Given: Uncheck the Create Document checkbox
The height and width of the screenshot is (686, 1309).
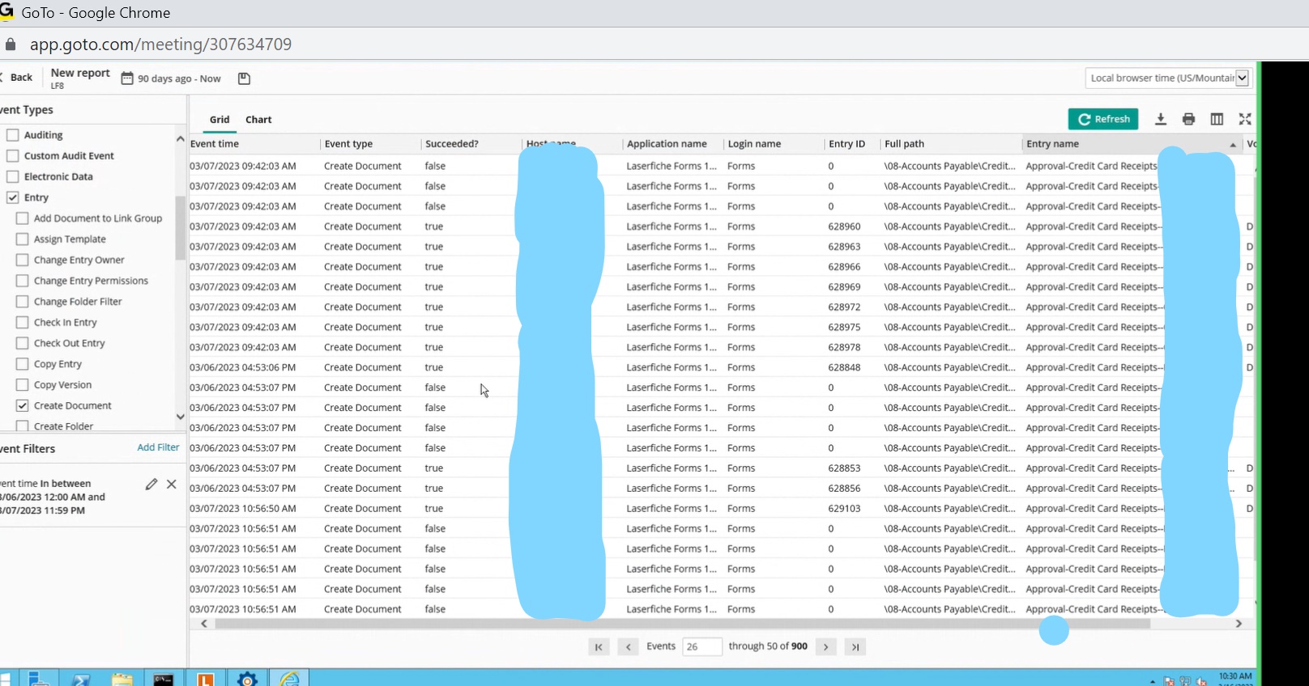Looking at the screenshot, I should pos(22,405).
